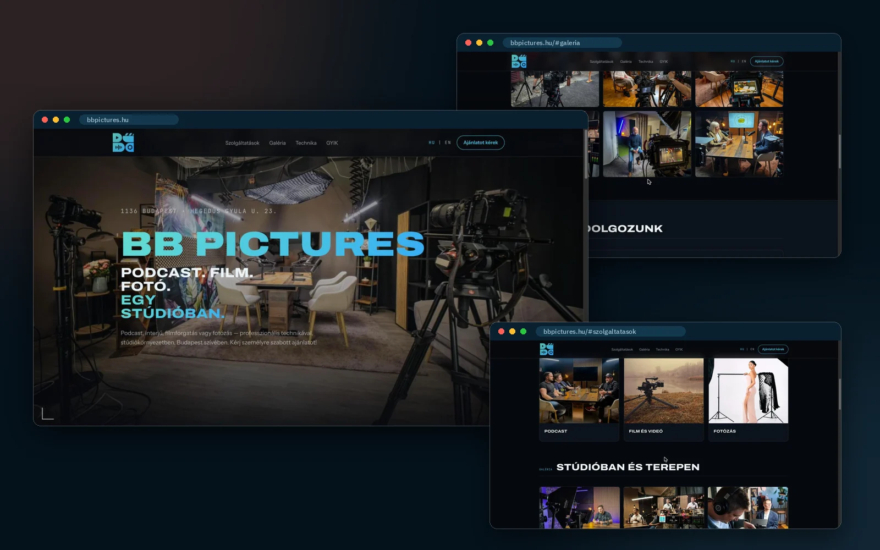Open the blue-lit interview gallery photo

click(647, 144)
